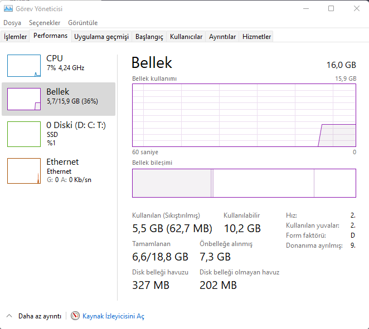
Task: Open the Resource Monitor compass icon
Action: pyautogui.click(x=75, y=316)
